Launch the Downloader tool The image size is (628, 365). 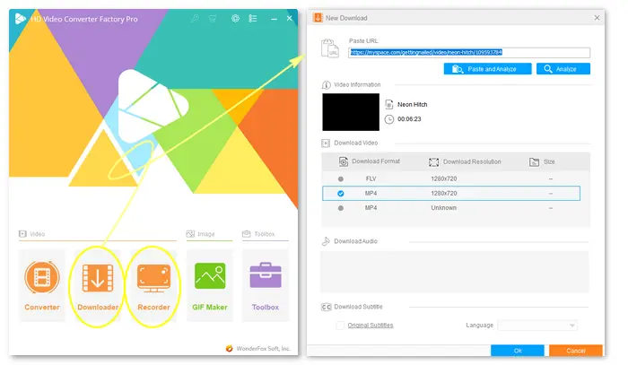(x=97, y=283)
